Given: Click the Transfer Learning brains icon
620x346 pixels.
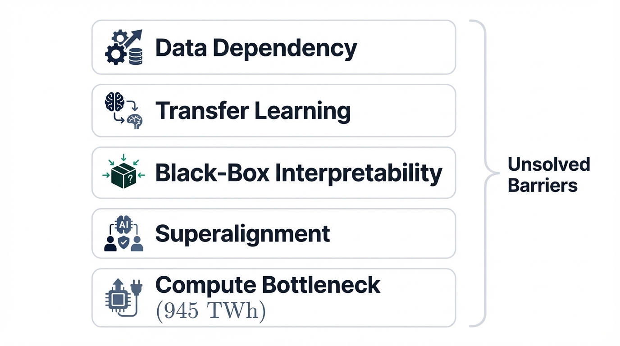Looking at the screenshot, I should (123, 111).
